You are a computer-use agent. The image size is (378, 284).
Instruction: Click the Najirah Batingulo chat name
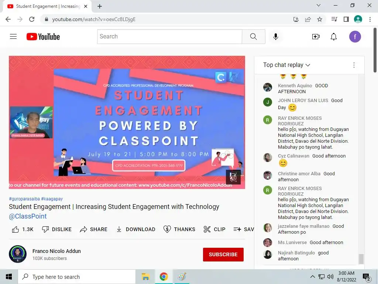point(296,253)
